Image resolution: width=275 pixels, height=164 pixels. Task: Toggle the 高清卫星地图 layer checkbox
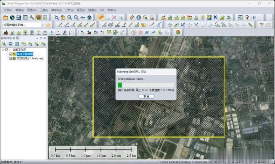tap(11, 54)
